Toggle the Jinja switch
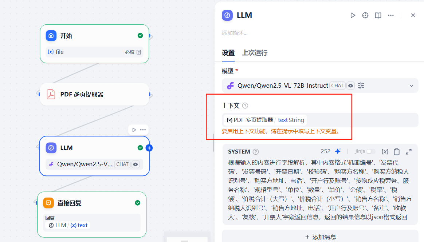 [371, 151]
